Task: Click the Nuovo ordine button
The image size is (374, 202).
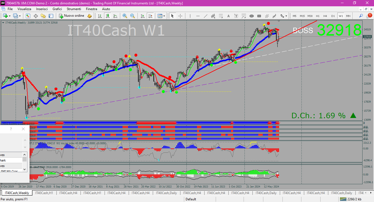Action: (72, 16)
